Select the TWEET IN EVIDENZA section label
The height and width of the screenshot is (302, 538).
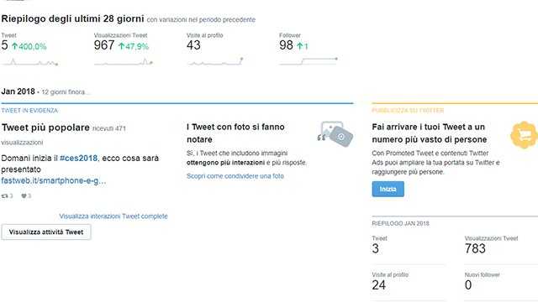pyautogui.click(x=29, y=110)
